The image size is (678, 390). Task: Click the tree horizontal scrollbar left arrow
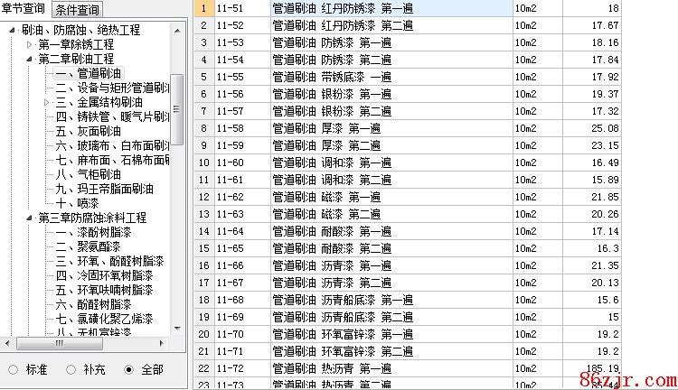[7, 344]
